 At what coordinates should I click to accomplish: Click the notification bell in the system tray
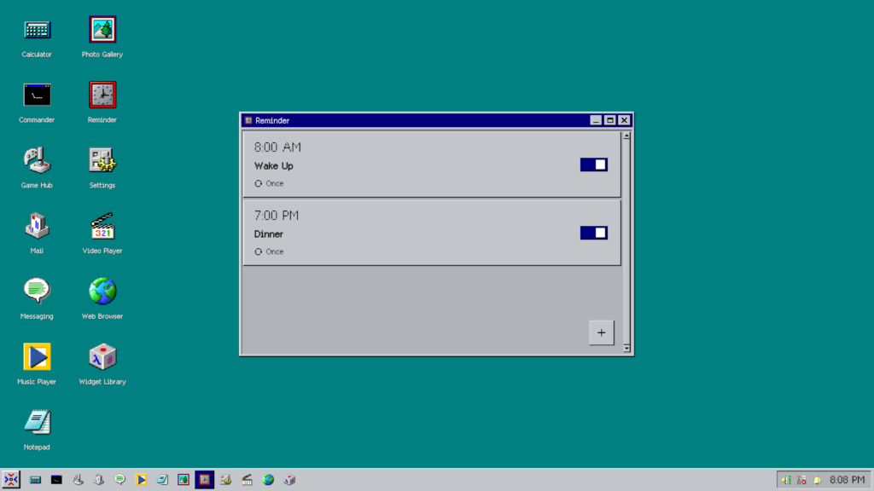(x=817, y=480)
